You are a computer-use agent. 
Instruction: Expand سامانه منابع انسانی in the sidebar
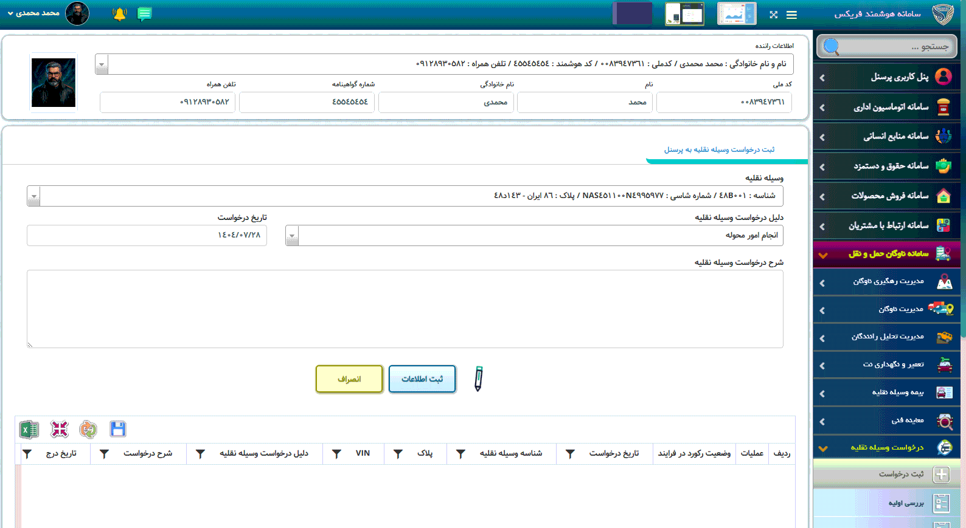(x=887, y=137)
